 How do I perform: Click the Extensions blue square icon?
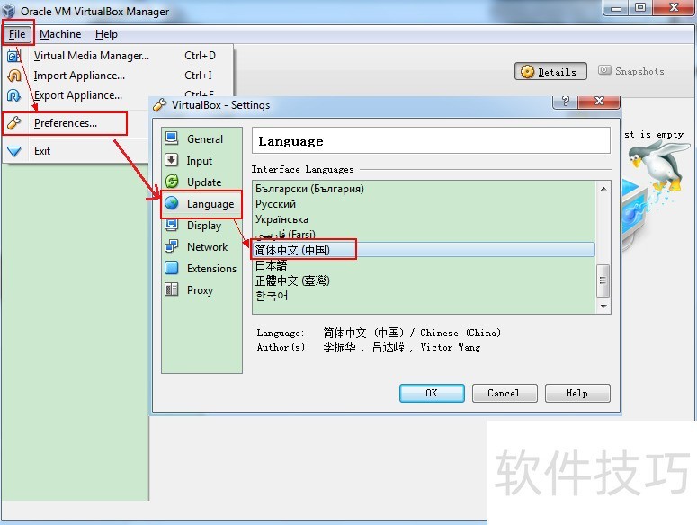[x=172, y=268]
